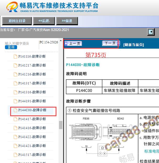159x163 pixels.
Task: Click the 故障码说明 section heading
Action: (x=76, y=74)
